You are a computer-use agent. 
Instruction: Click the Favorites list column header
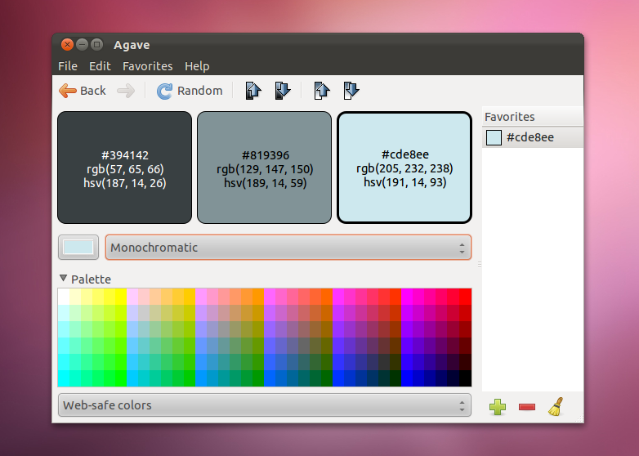click(x=533, y=117)
